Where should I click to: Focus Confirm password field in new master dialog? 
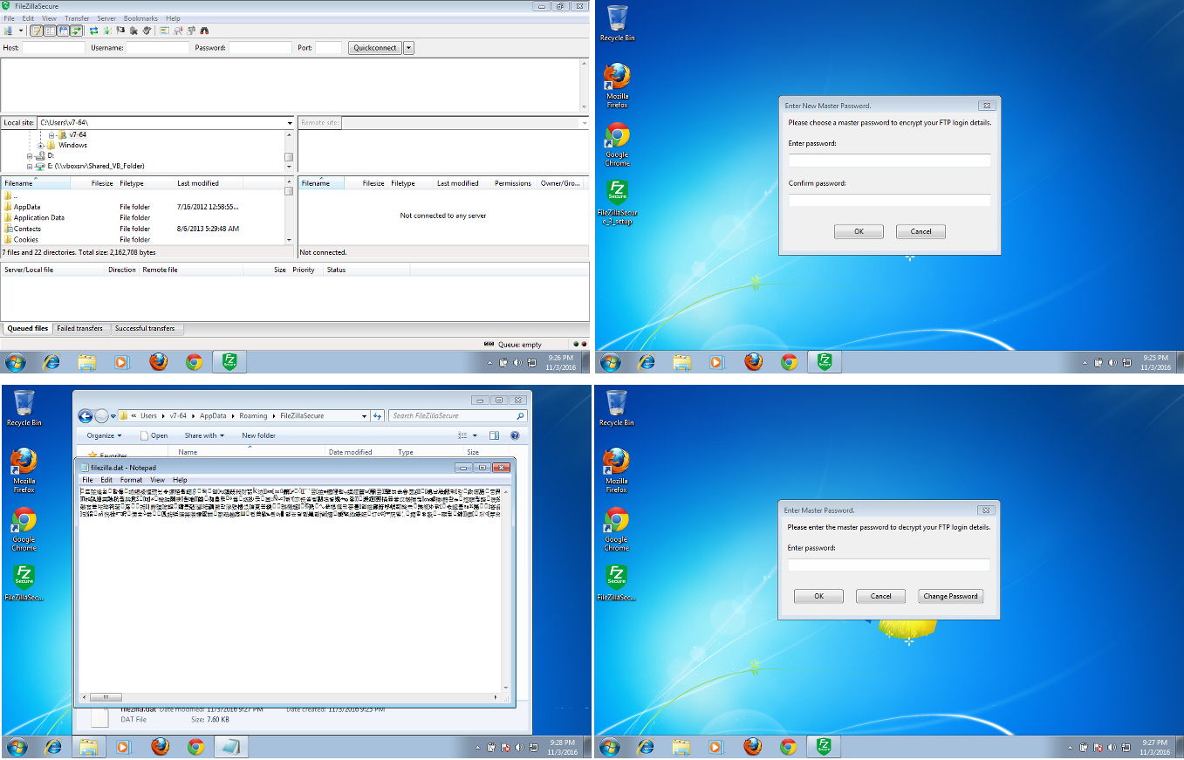click(x=889, y=201)
